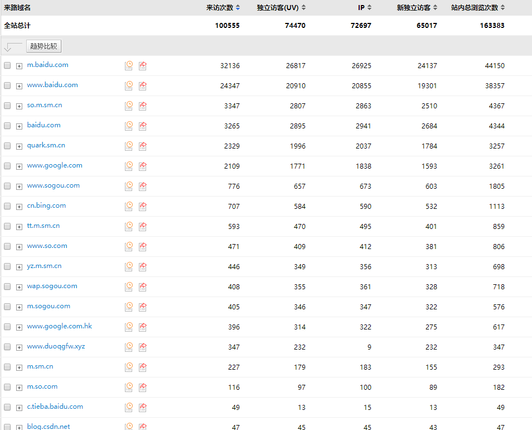Open the www.google.com.hk domain link
The width and height of the screenshot is (532, 430).
coord(59,326)
